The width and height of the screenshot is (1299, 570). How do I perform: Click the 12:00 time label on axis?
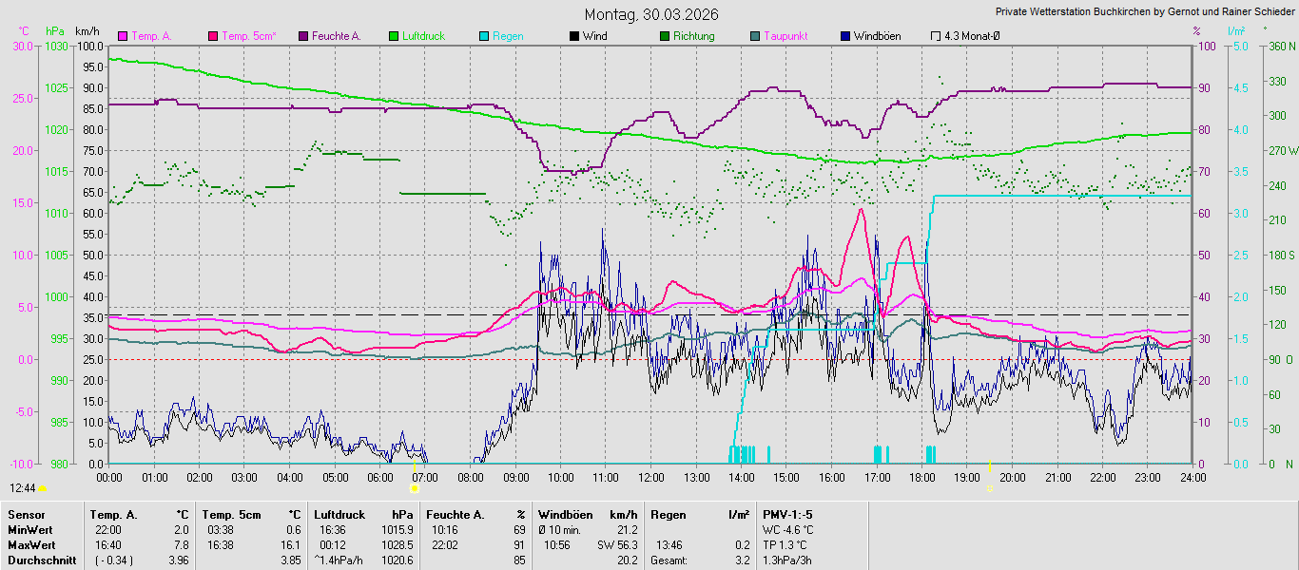click(650, 477)
